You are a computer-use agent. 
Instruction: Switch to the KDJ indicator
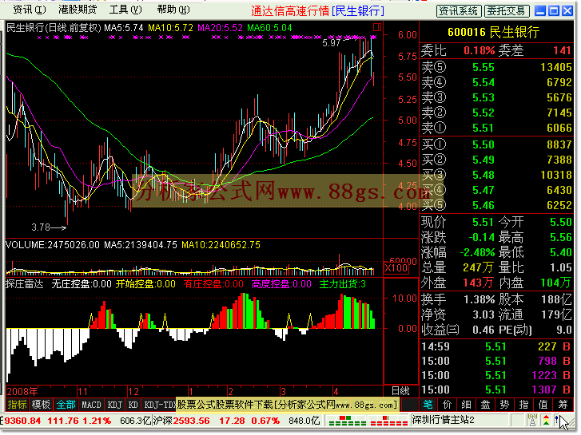point(114,405)
